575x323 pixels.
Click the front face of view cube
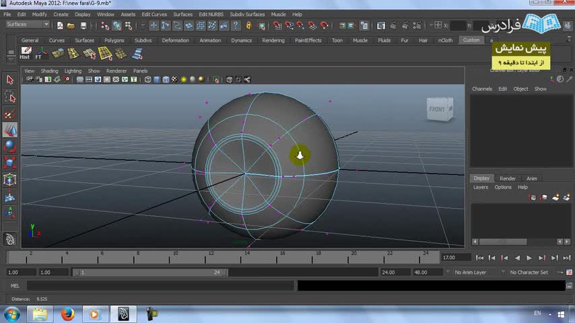(x=438, y=109)
